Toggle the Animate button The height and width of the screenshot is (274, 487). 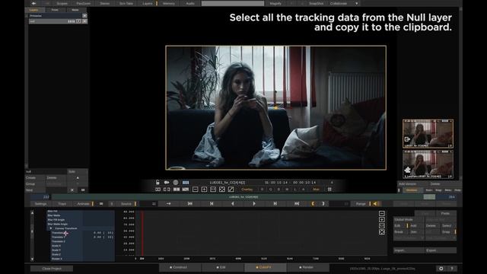pos(83,204)
